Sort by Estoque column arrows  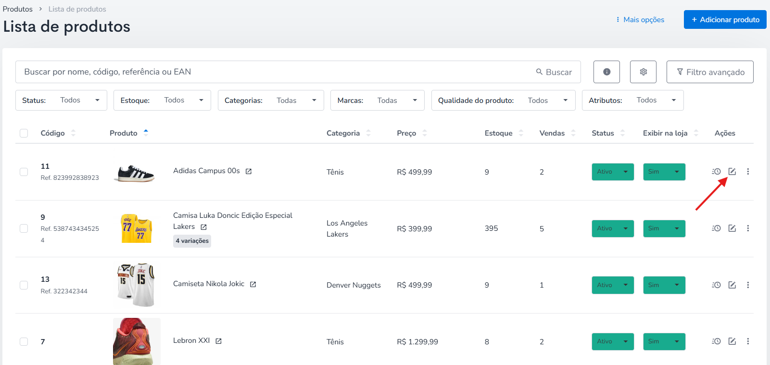coord(521,133)
